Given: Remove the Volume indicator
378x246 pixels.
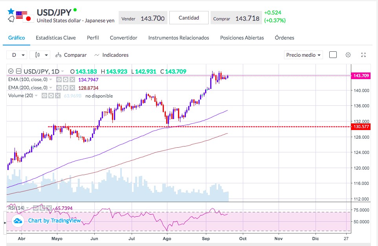Looking at the screenshot, I should click(57, 96).
